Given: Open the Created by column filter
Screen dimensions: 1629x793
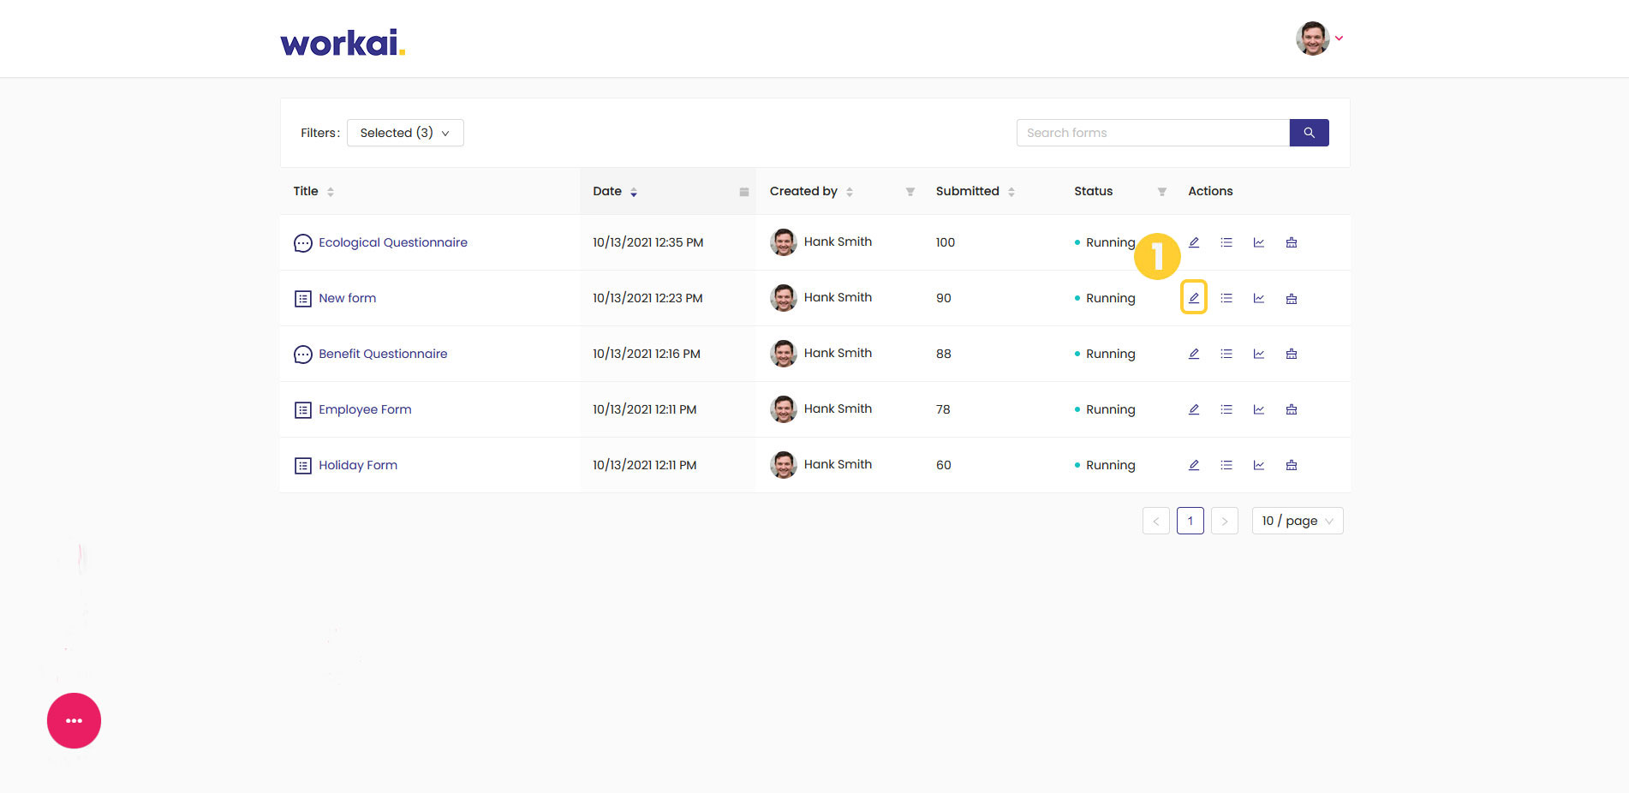Looking at the screenshot, I should 910,192.
